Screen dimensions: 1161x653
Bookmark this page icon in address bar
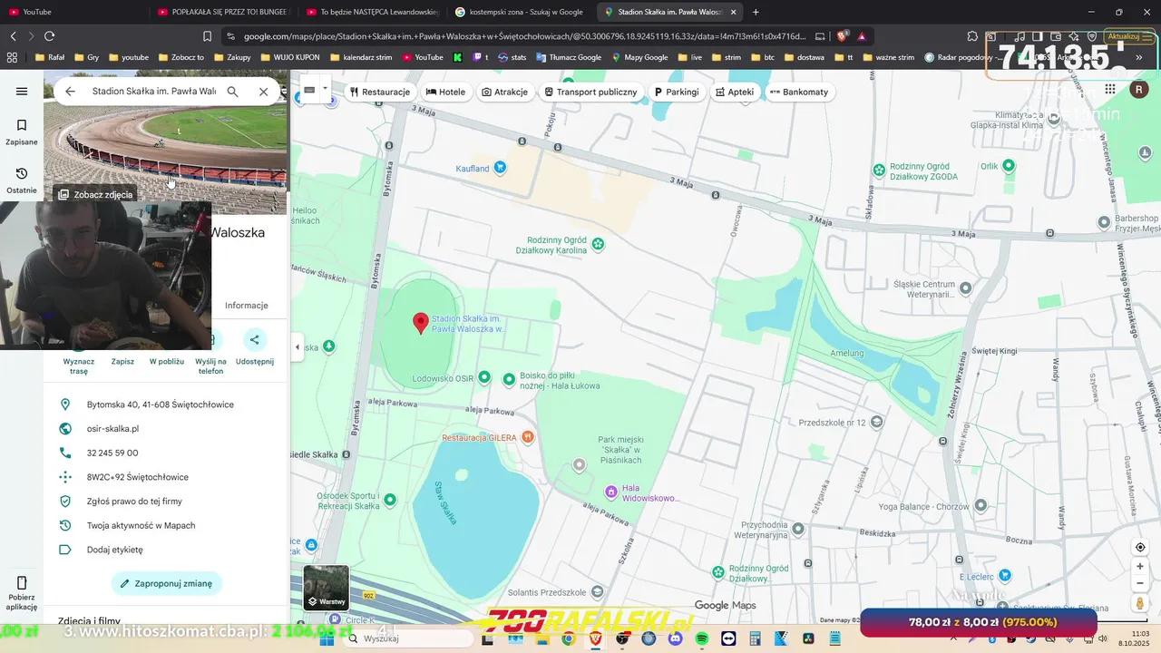click(207, 36)
